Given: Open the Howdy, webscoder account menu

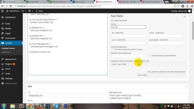Looking at the screenshot, I should pyautogui.click(x=181, y=11).
